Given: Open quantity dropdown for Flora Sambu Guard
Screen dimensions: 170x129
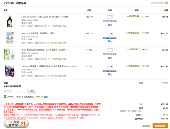Looking at the screenshot, I should 110,17.
